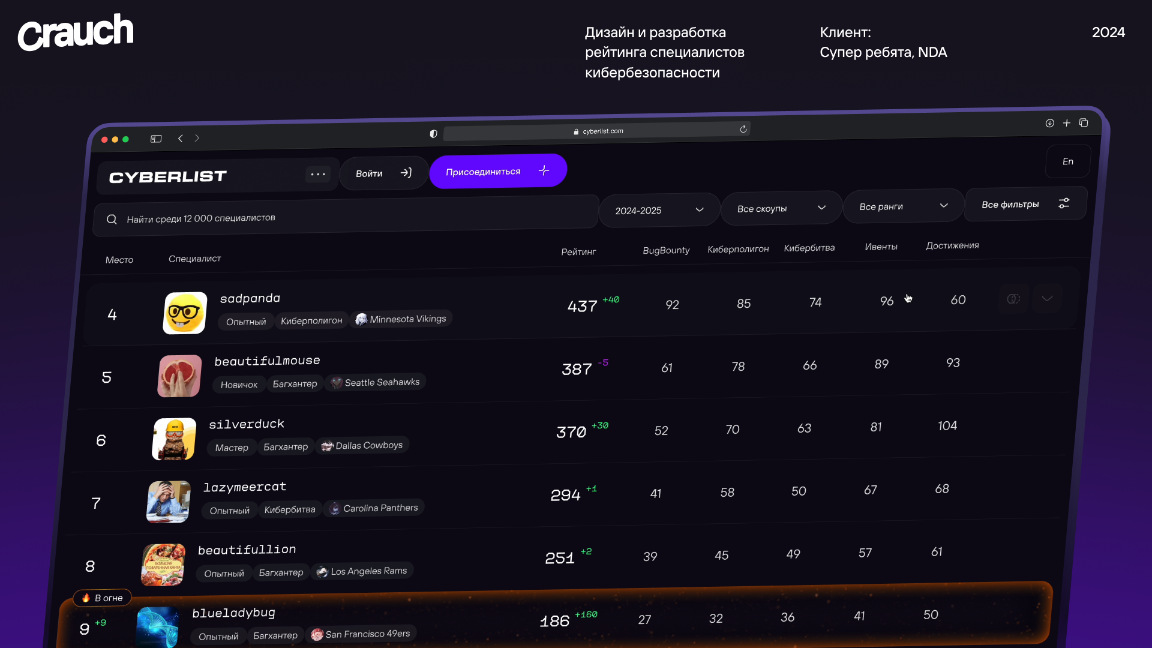Click the compare icon in sadpanda row

tap(1013, 299)
